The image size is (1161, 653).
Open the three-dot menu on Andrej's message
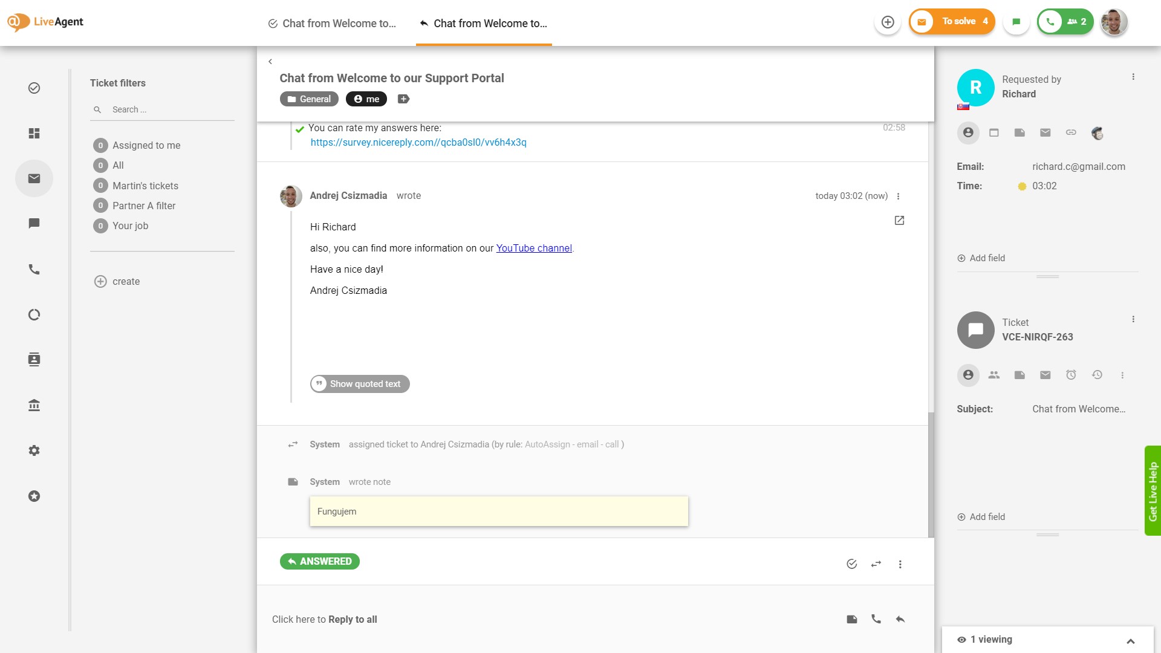coord(899,196)
